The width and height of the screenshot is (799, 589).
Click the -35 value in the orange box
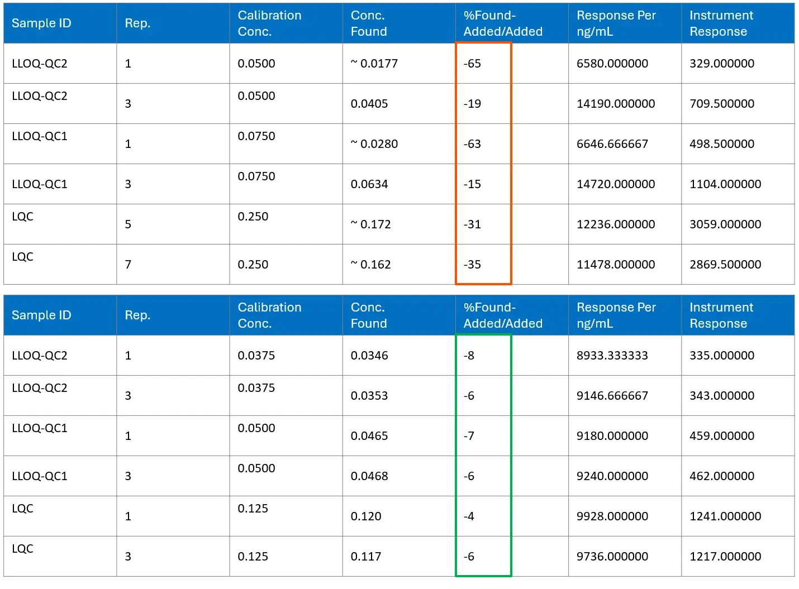473,265
